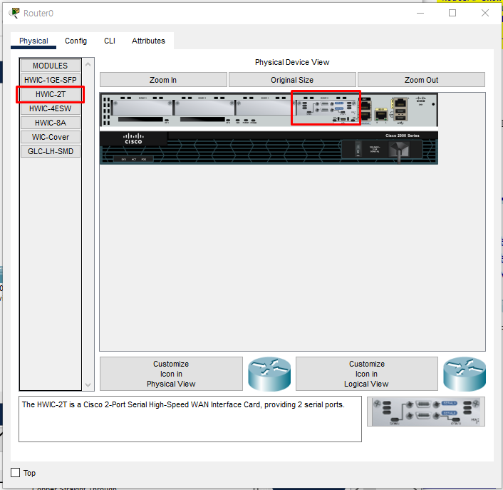Click the lower USB port on router
Screen dimensions: 503x490
pos(400,118)
